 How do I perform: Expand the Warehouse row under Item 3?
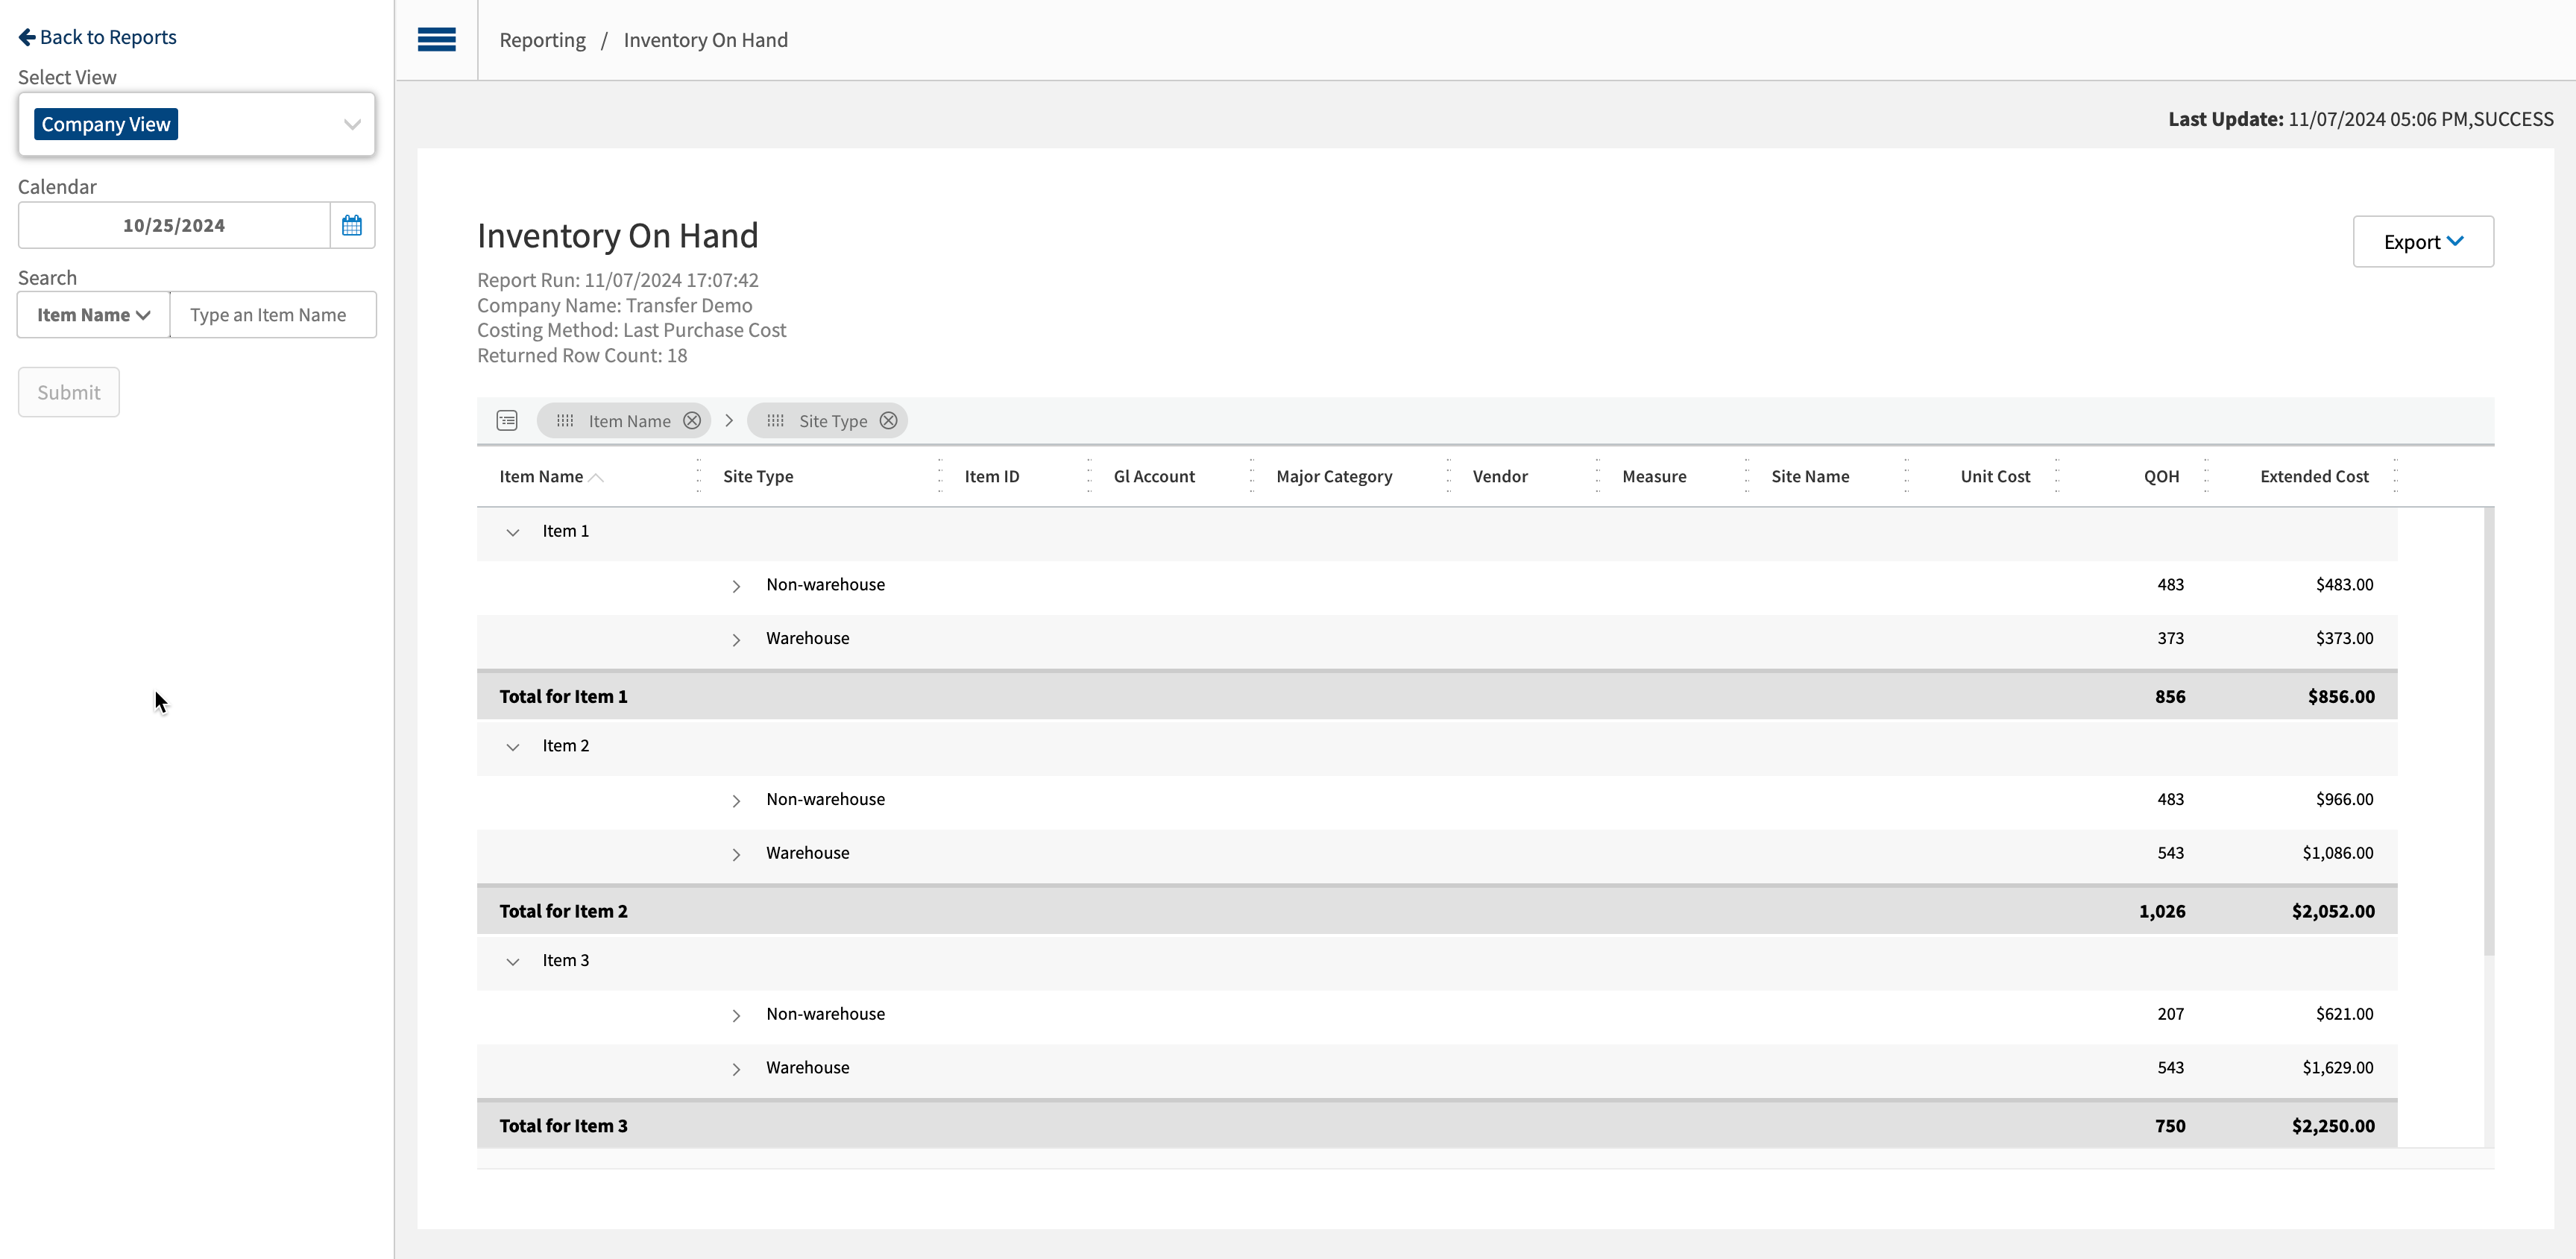click(737, 1069)
